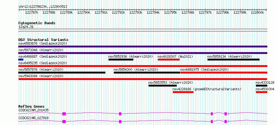Select the purple bar under nsv5973346
This screenshot has width=276, height=125.
[x=143, y=53]
